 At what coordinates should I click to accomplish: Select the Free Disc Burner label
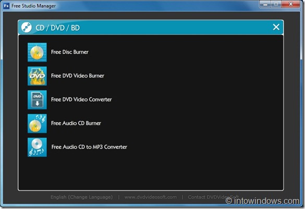click(70, 52)
